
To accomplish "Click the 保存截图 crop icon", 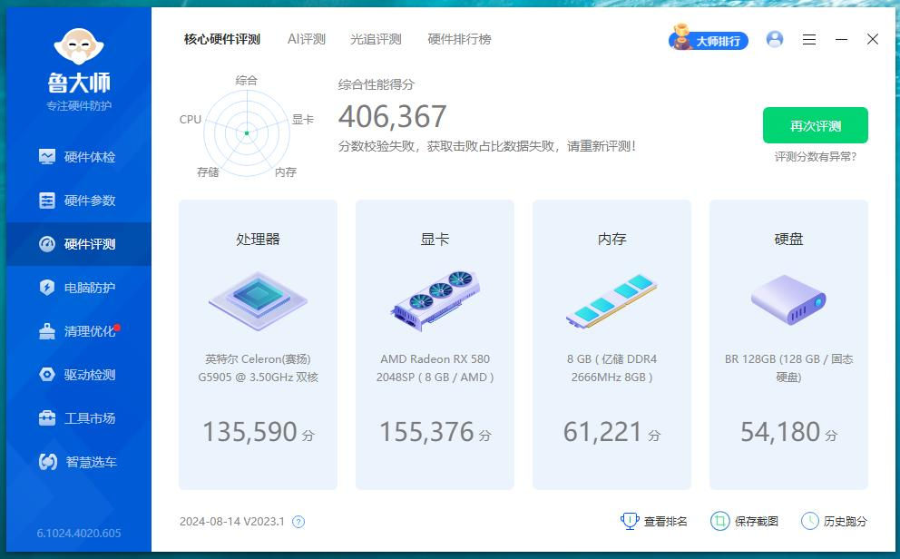I will click(x=719, y=521).
